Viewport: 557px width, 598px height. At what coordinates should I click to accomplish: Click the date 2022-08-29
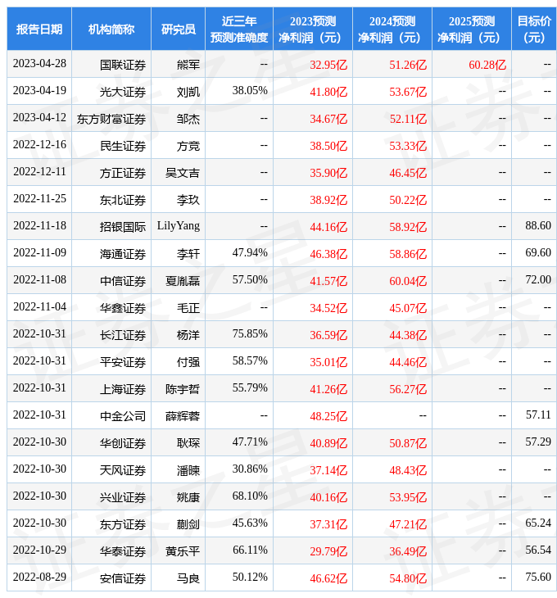click(x=39, y=578)
